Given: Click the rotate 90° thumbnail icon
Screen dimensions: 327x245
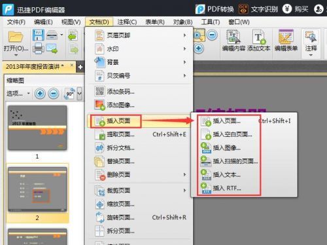Looking at the screenshot, I should tap(70, 94).
